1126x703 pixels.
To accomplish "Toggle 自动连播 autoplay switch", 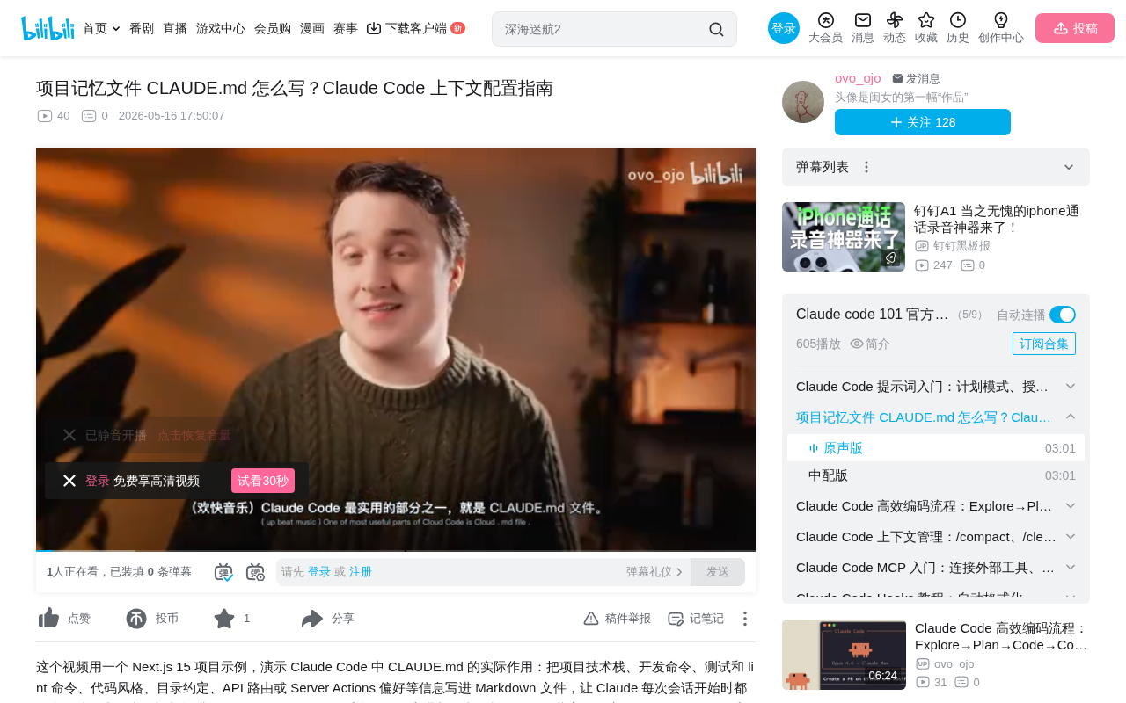I will pos(1063,315).
